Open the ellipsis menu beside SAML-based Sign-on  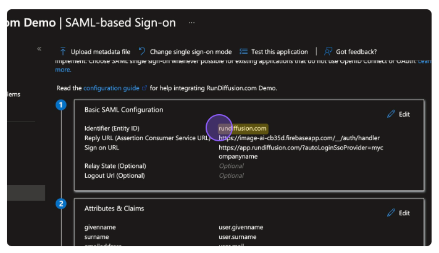click(x=191, y=23)
